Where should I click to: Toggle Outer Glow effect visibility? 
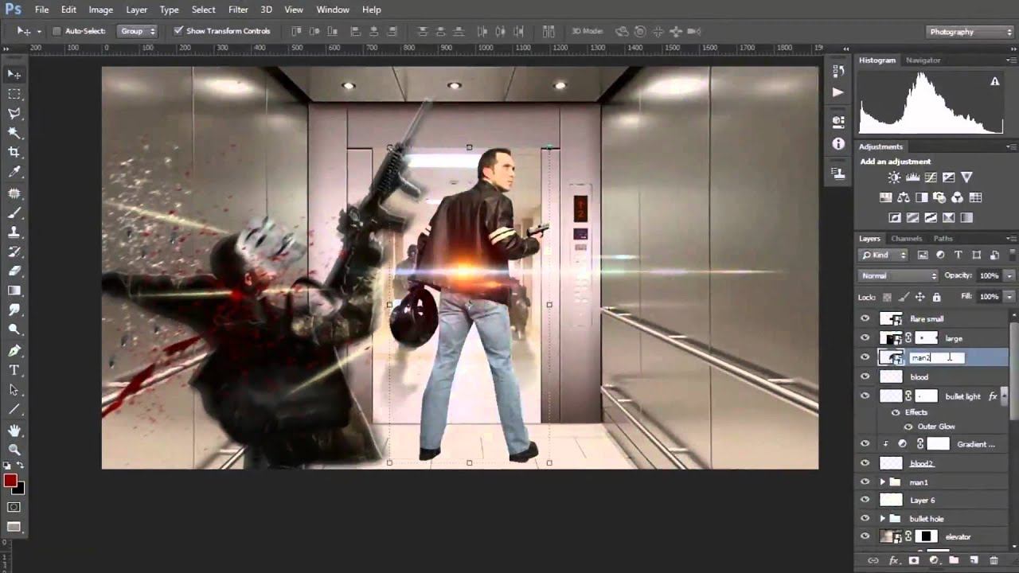(x=908, y=427)
